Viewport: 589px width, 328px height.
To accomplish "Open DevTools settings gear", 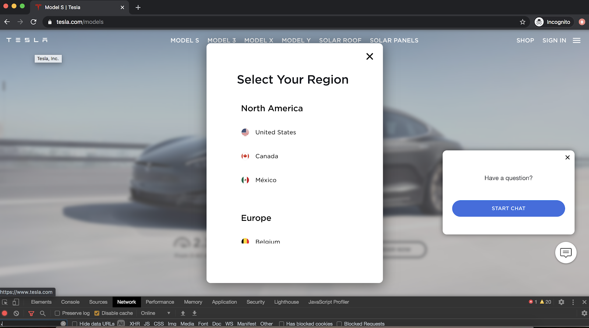I will point(561,302).
